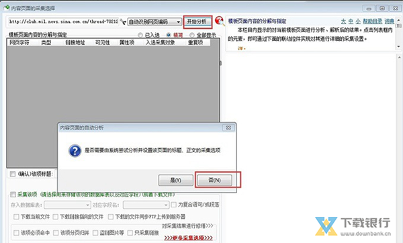Open the 自动识别网页编码 dropdown
Viewport: 403px width, 243px height.
[154, 22]
